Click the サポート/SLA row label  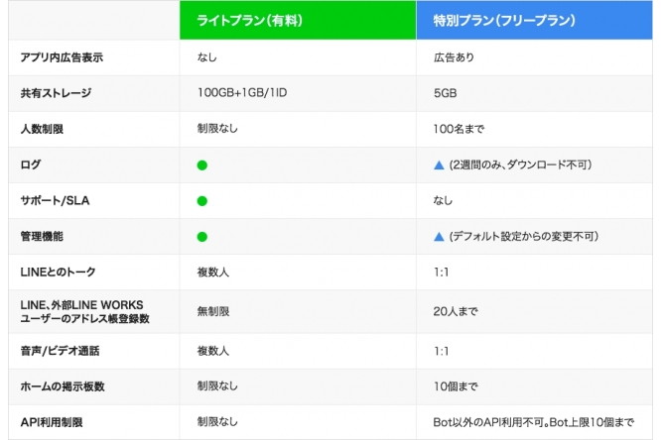[x=55, y=200]
